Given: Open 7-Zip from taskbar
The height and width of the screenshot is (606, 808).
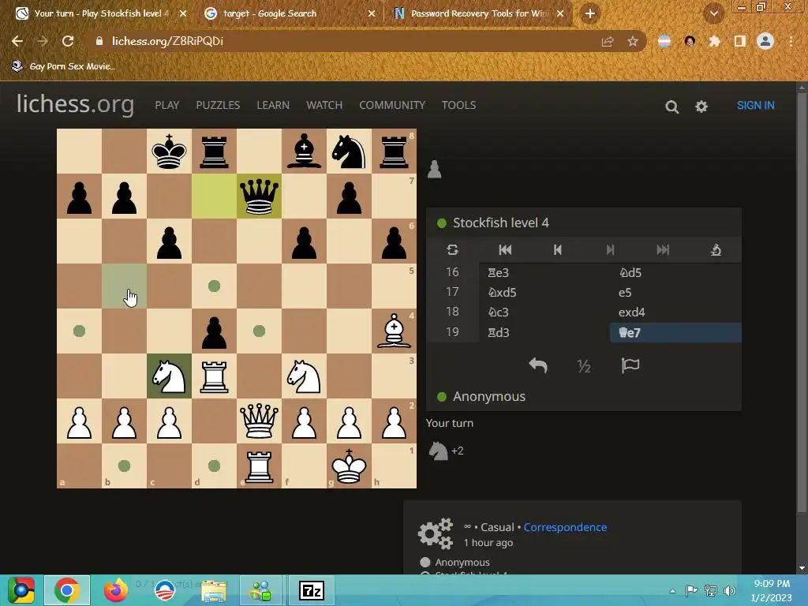Looking at the screenshot, I should (x=311, y=590).
